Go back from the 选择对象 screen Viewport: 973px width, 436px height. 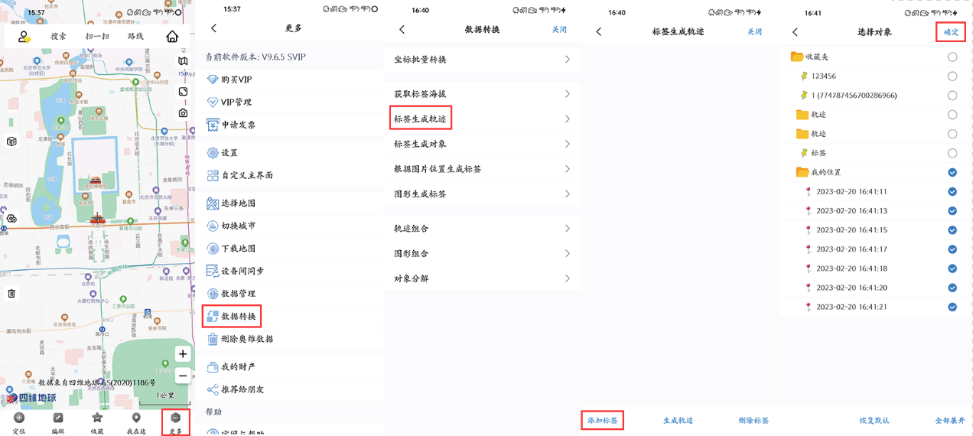[795, 32]
